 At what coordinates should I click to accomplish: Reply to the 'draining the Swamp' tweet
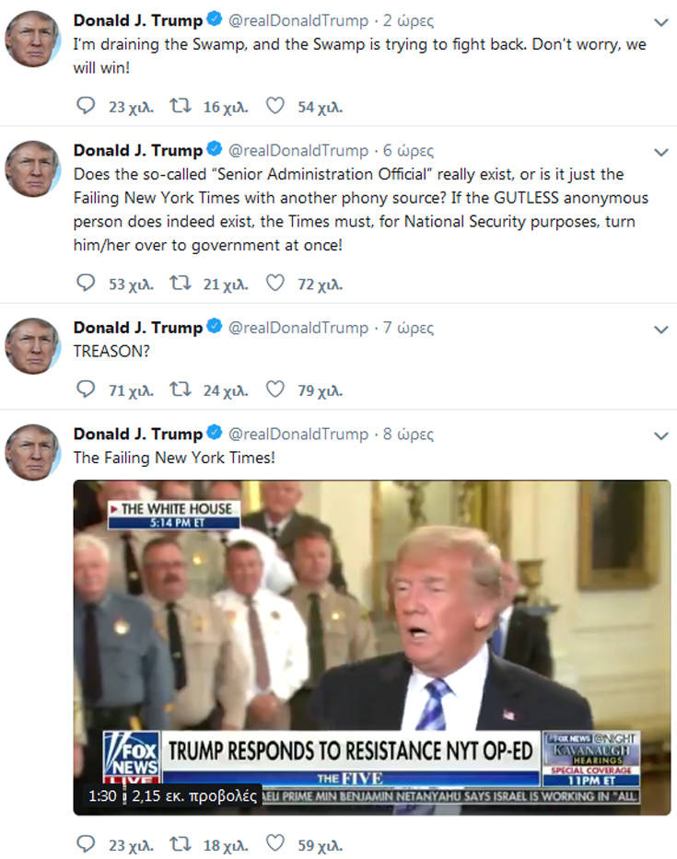point(86,106)
